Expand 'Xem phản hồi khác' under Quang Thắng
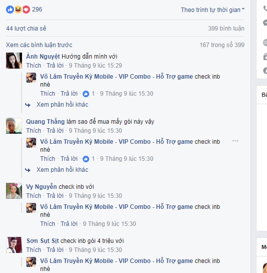This screenshot has width=267, height=273. [62, 170]
